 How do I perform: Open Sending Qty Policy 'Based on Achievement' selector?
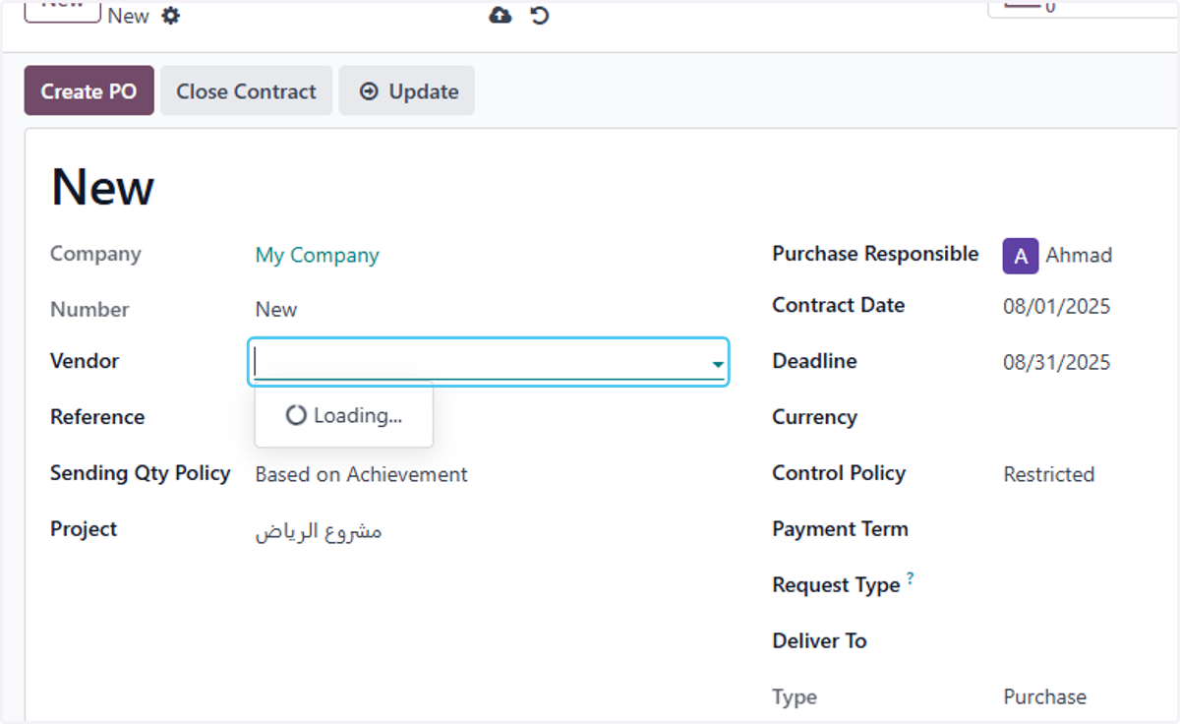click(361, 474)
